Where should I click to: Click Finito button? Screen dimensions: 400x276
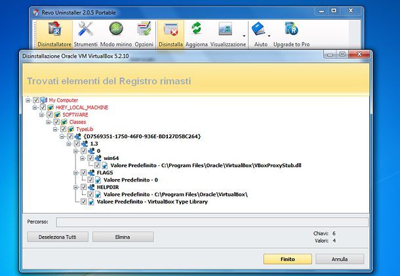click(x=287, y=259)
